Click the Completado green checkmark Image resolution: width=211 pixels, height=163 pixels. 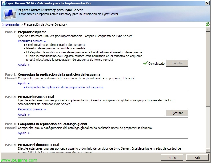145,63
